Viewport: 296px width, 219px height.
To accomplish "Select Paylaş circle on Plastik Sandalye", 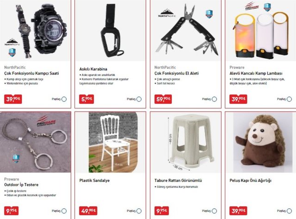I will point(139,211).
